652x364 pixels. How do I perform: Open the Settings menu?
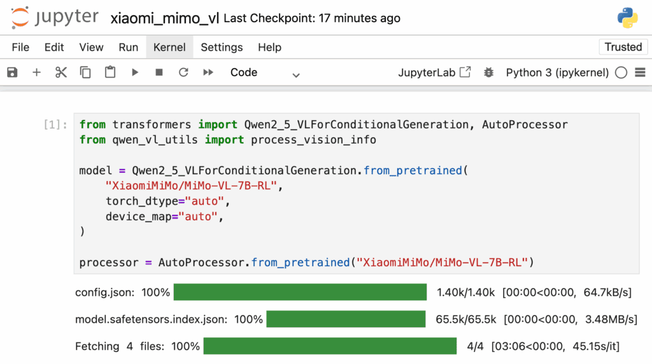[x=222, y=47]
